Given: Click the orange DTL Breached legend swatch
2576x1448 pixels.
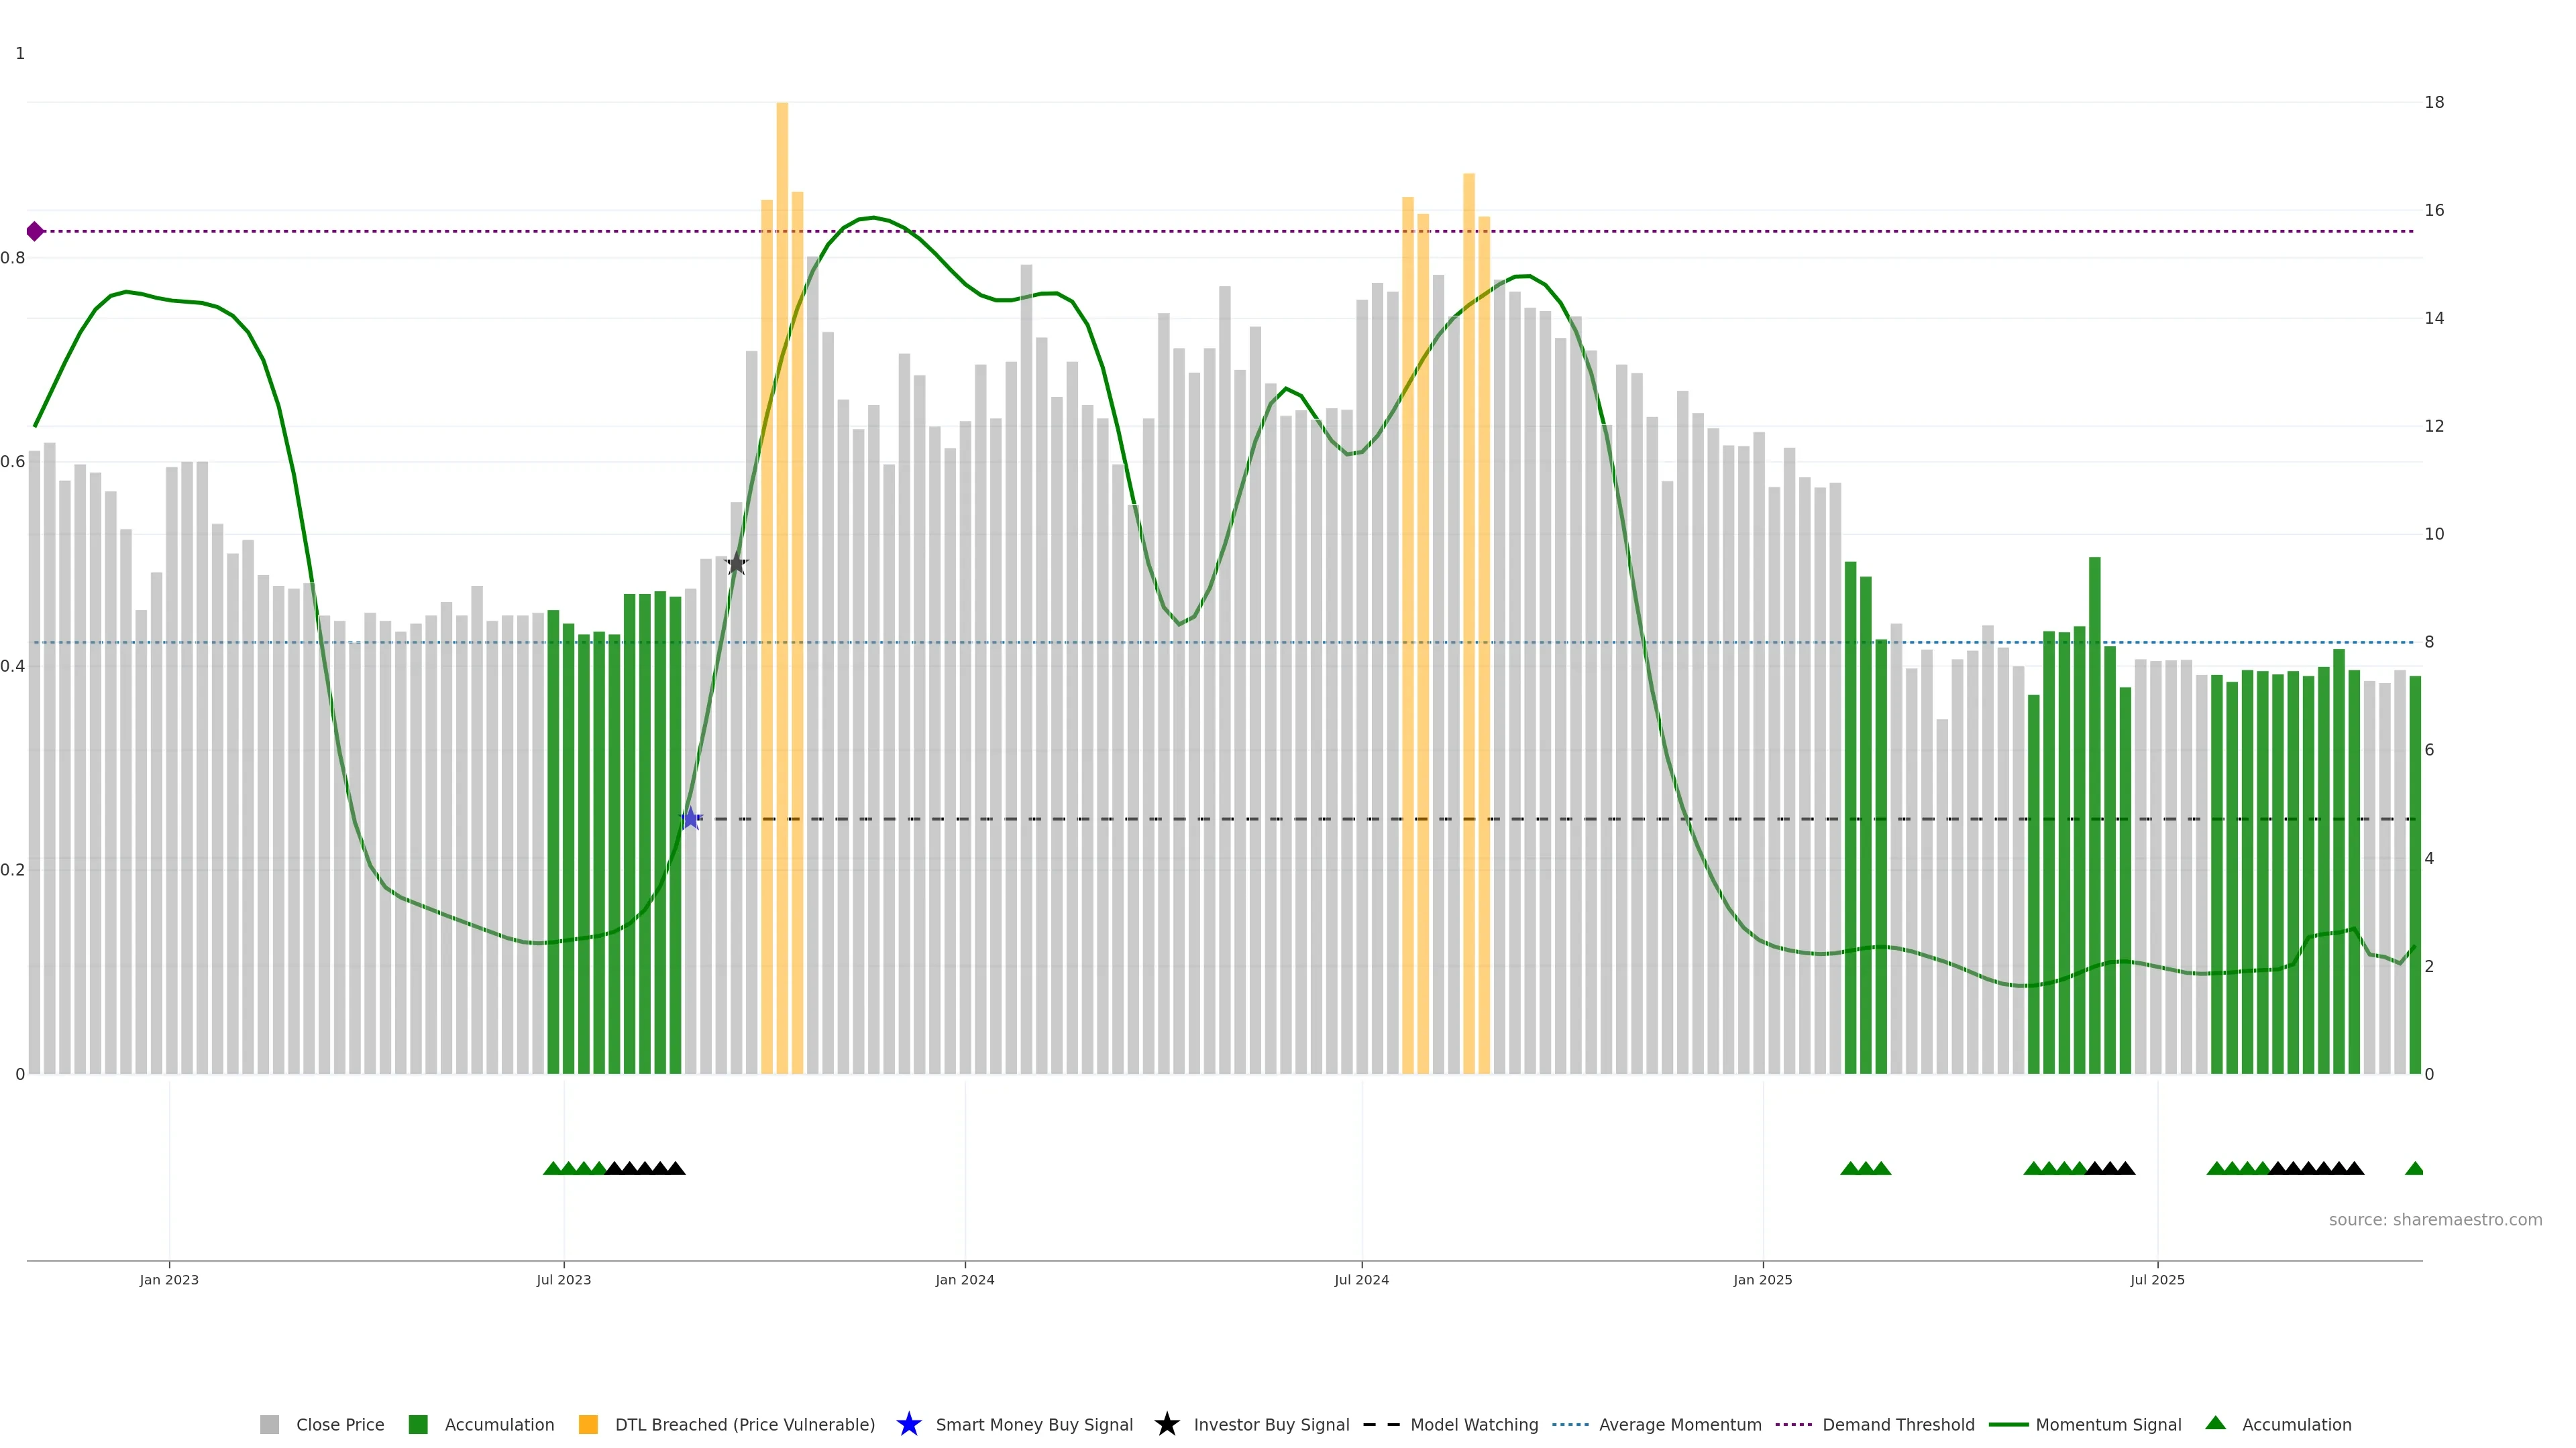Looking at the screenshot, I should tap(588, 1425).
